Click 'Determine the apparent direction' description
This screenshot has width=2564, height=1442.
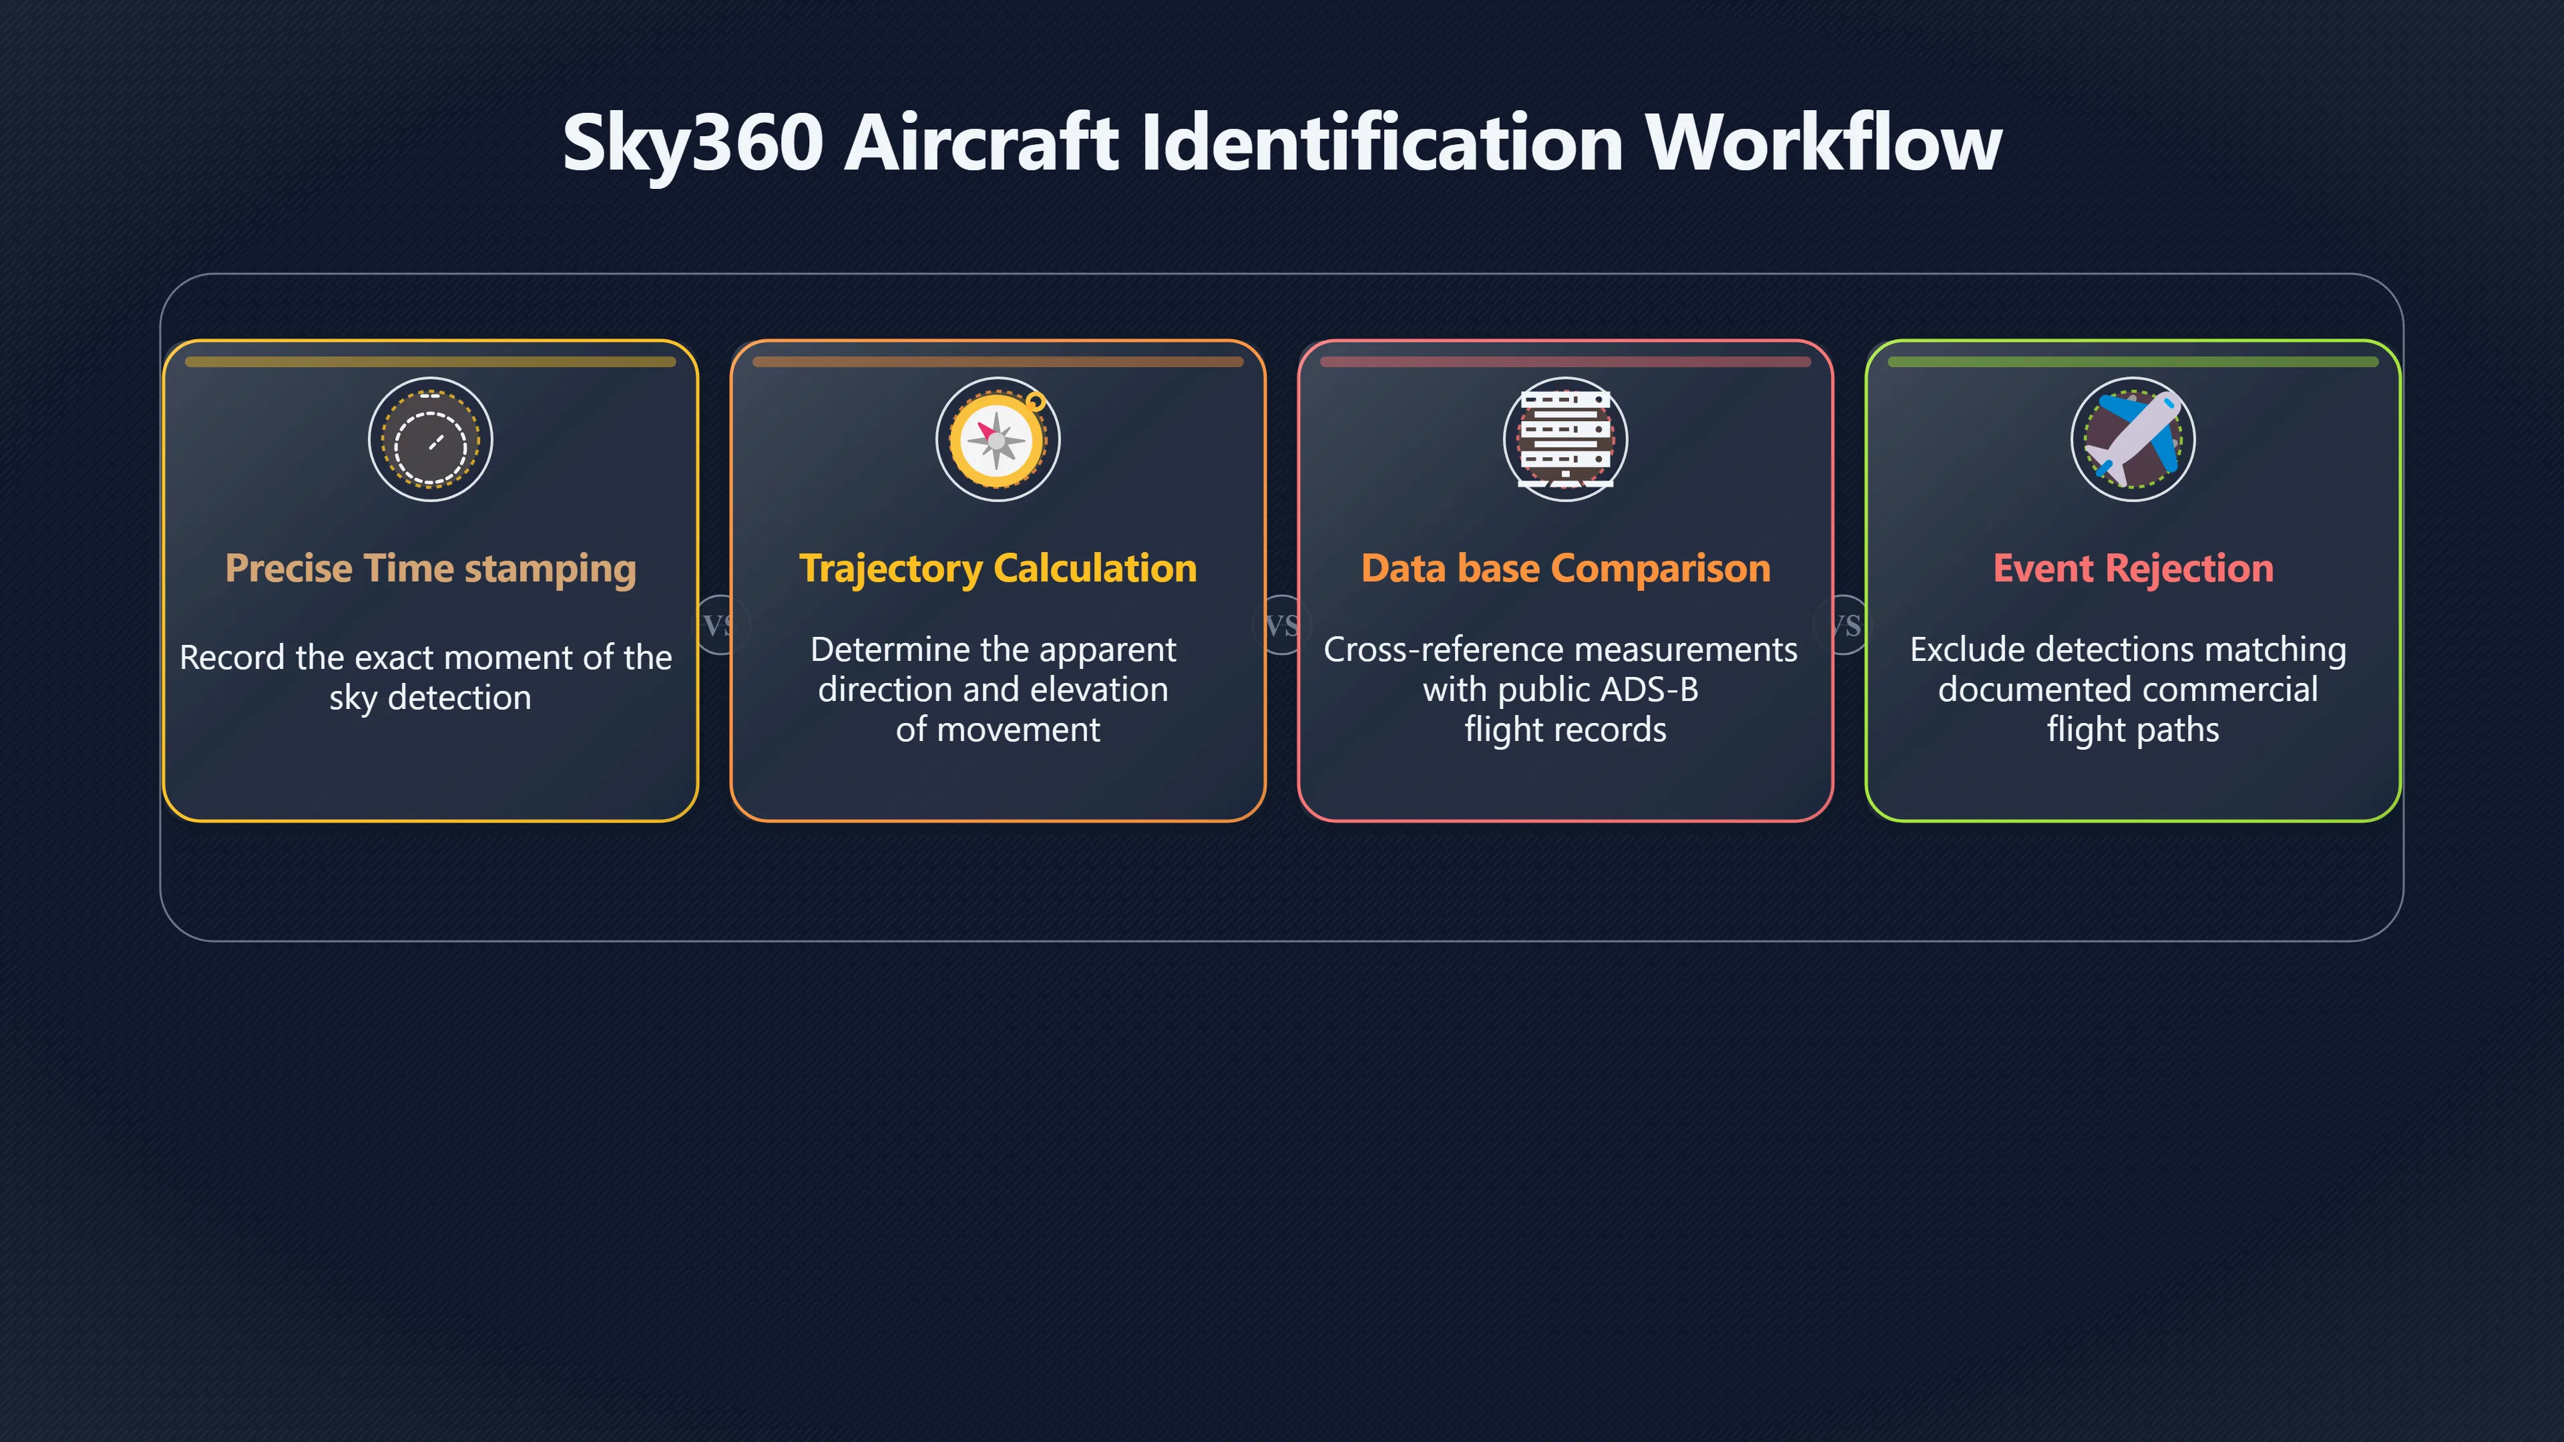tap(994, 689)
